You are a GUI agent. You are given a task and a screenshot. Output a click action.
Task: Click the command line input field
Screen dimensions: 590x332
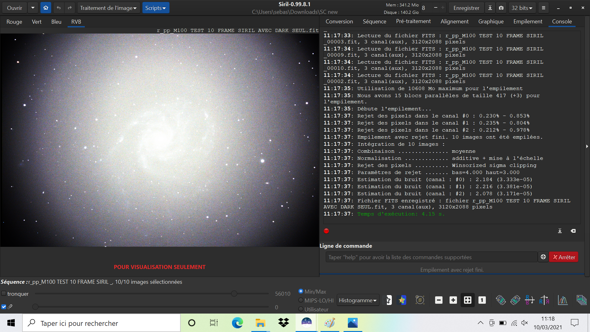point(431,257)
